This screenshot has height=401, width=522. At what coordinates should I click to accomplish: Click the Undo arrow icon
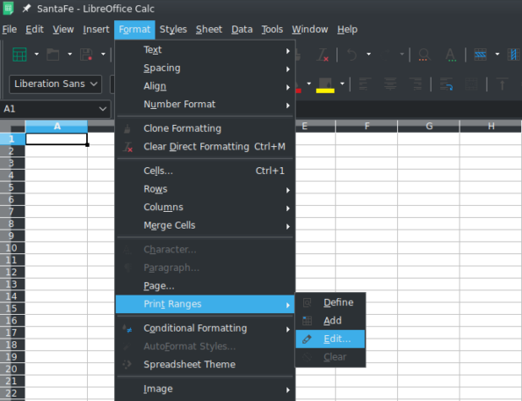coord(352,55)
